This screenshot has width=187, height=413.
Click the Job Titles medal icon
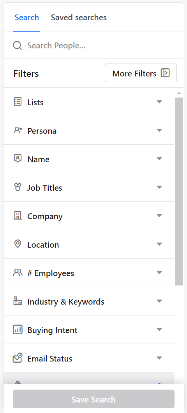click(x=18, y=187)
